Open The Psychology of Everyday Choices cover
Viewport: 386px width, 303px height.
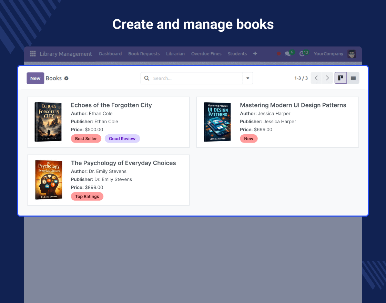[x=49, y=180]
